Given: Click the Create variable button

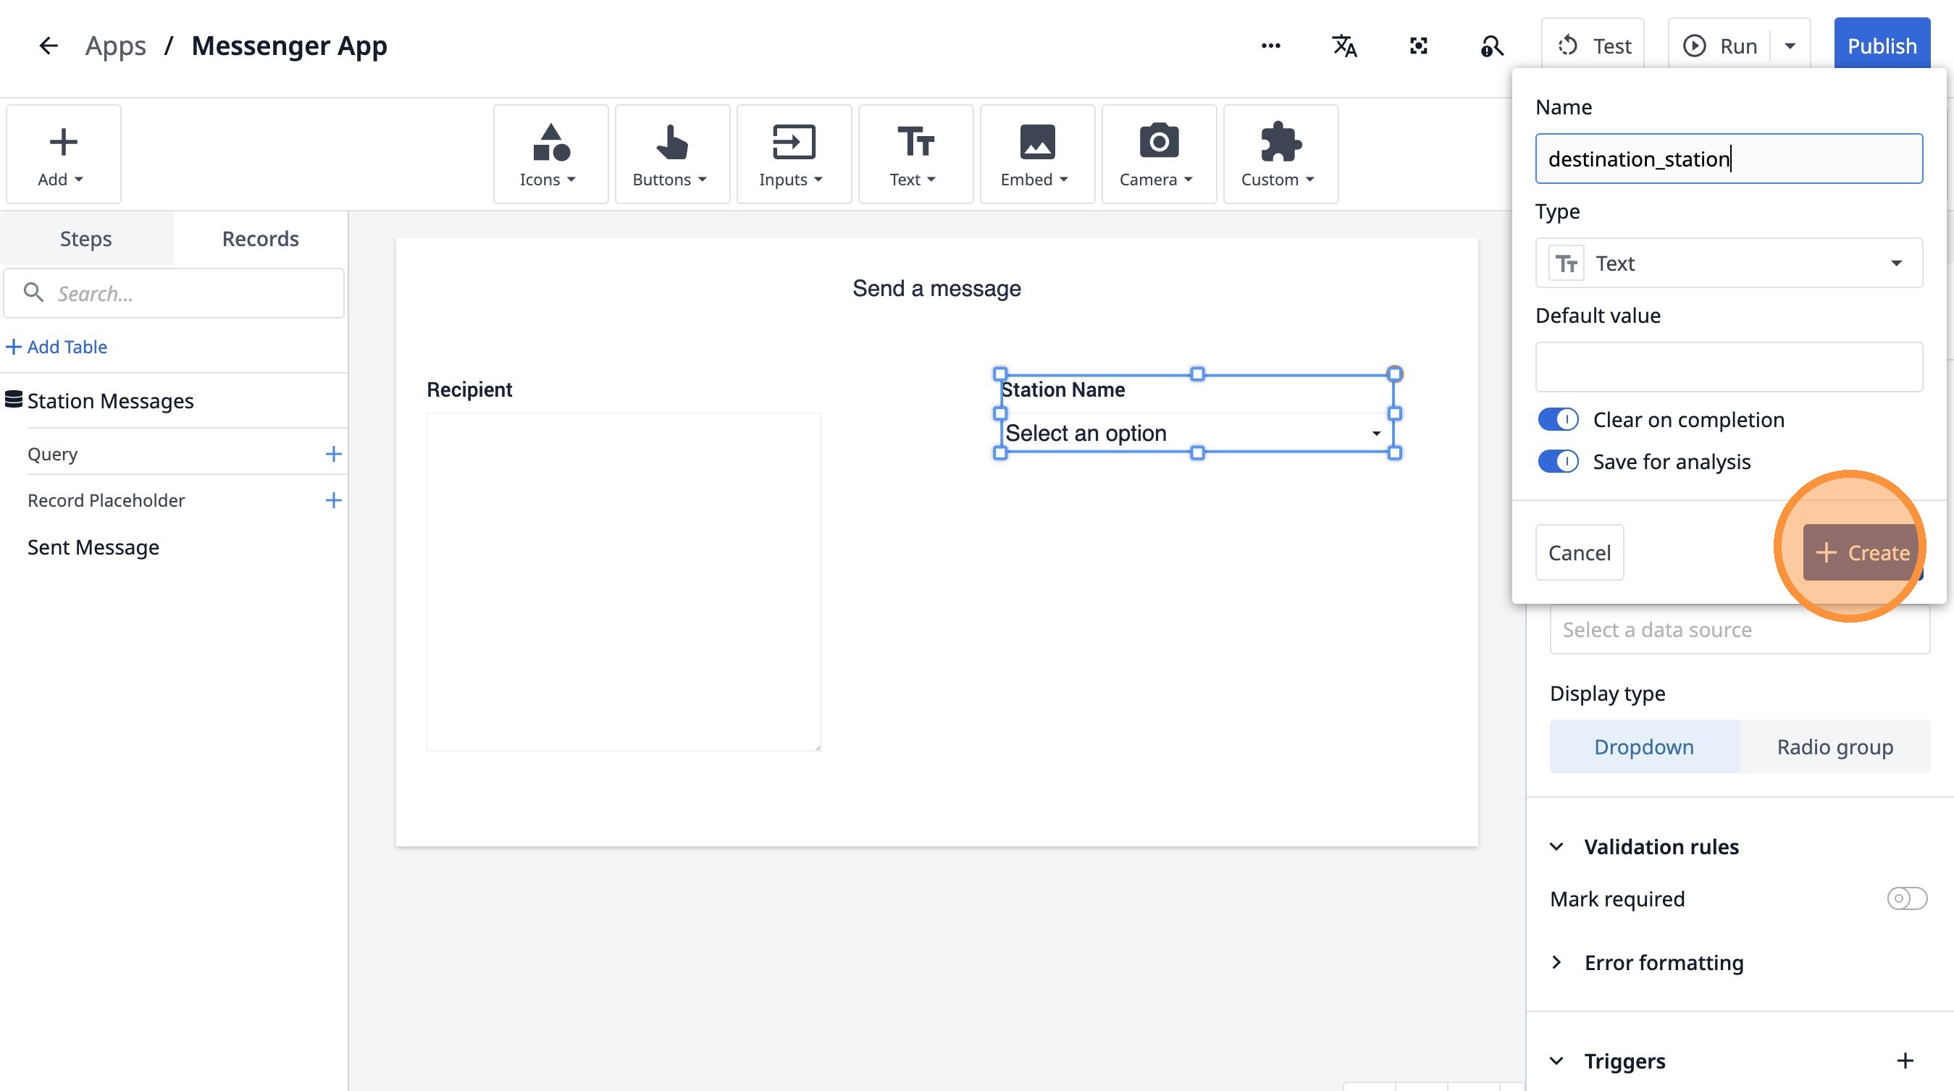Looking at the screenshot, I should pyautogui.click(x=1861, y=552).
